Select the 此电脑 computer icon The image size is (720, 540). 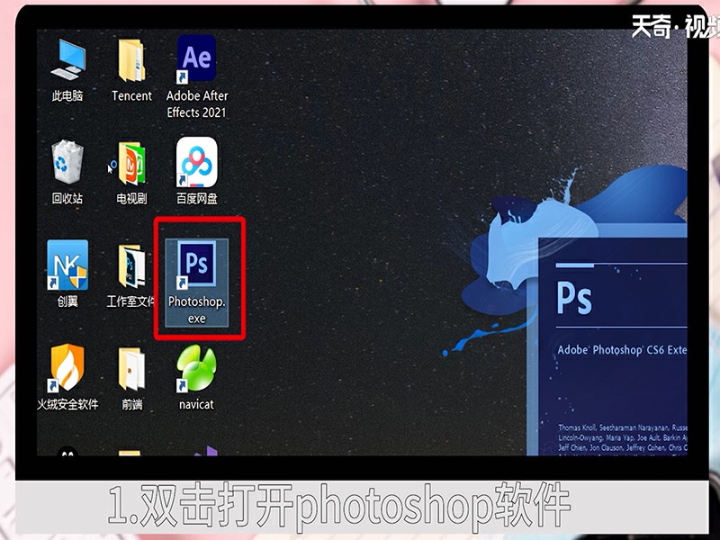tap(67, 59)
